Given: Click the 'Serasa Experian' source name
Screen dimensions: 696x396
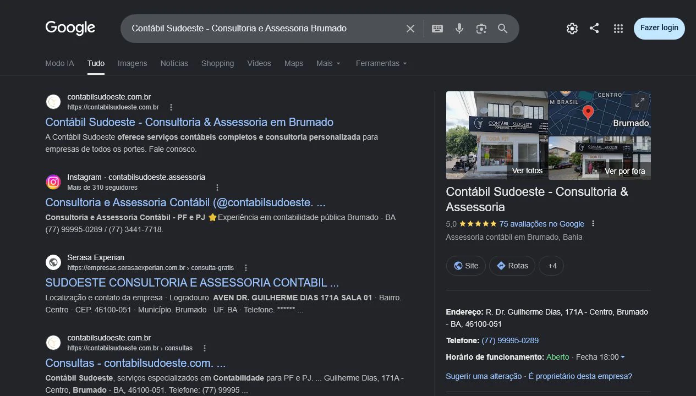Looking at the screenshot, I should point(96,257).
